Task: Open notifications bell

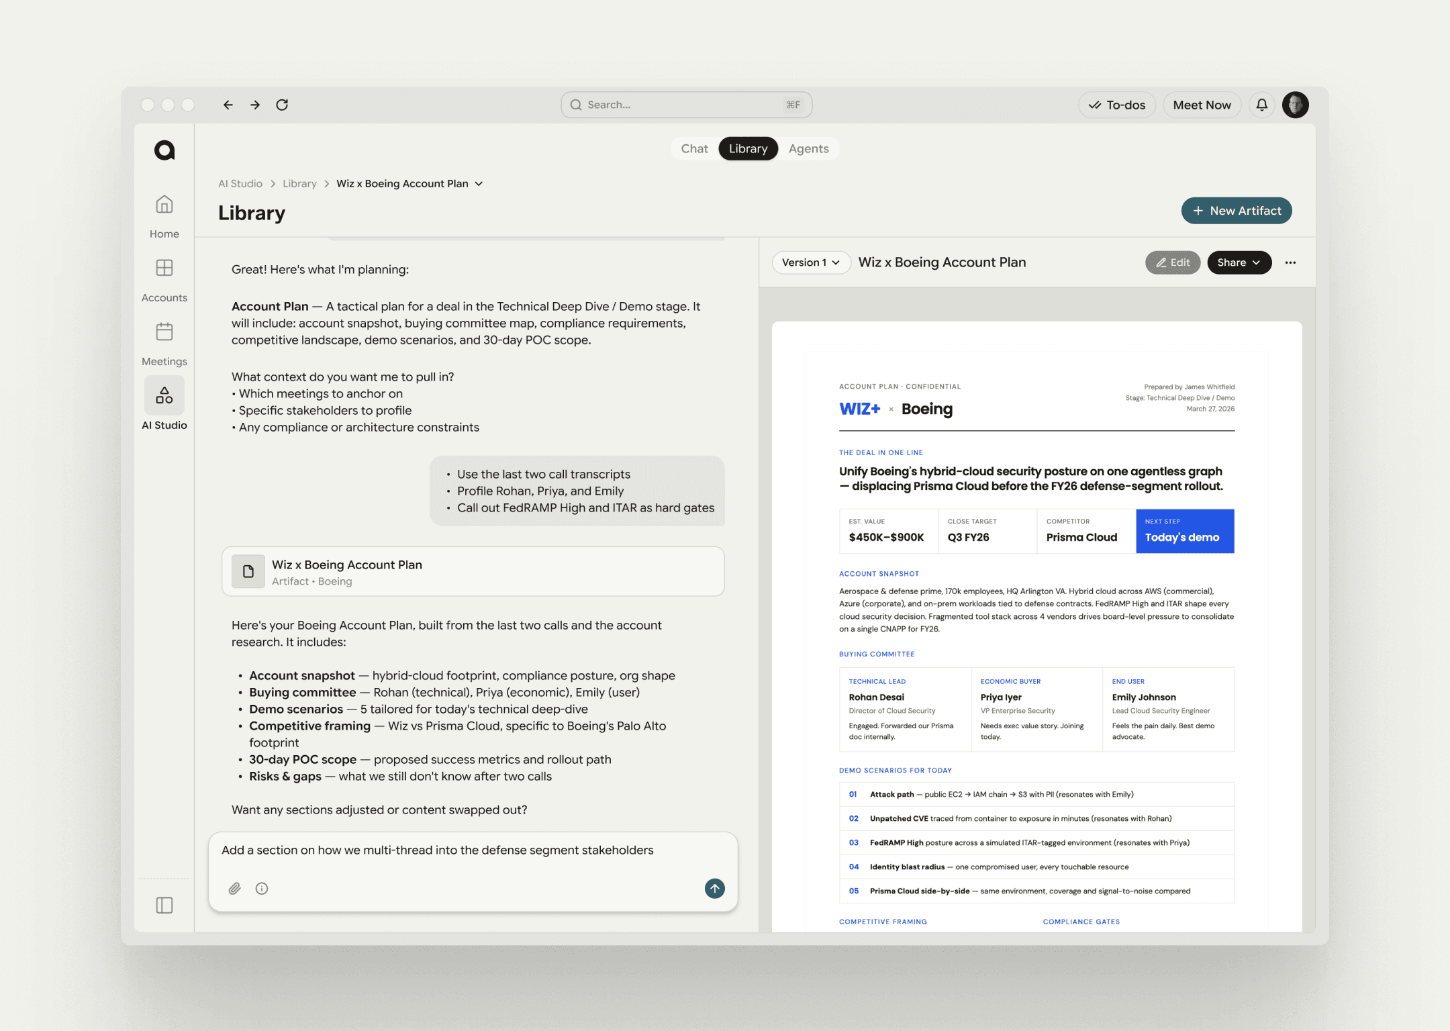Action: click(1262, 105)
